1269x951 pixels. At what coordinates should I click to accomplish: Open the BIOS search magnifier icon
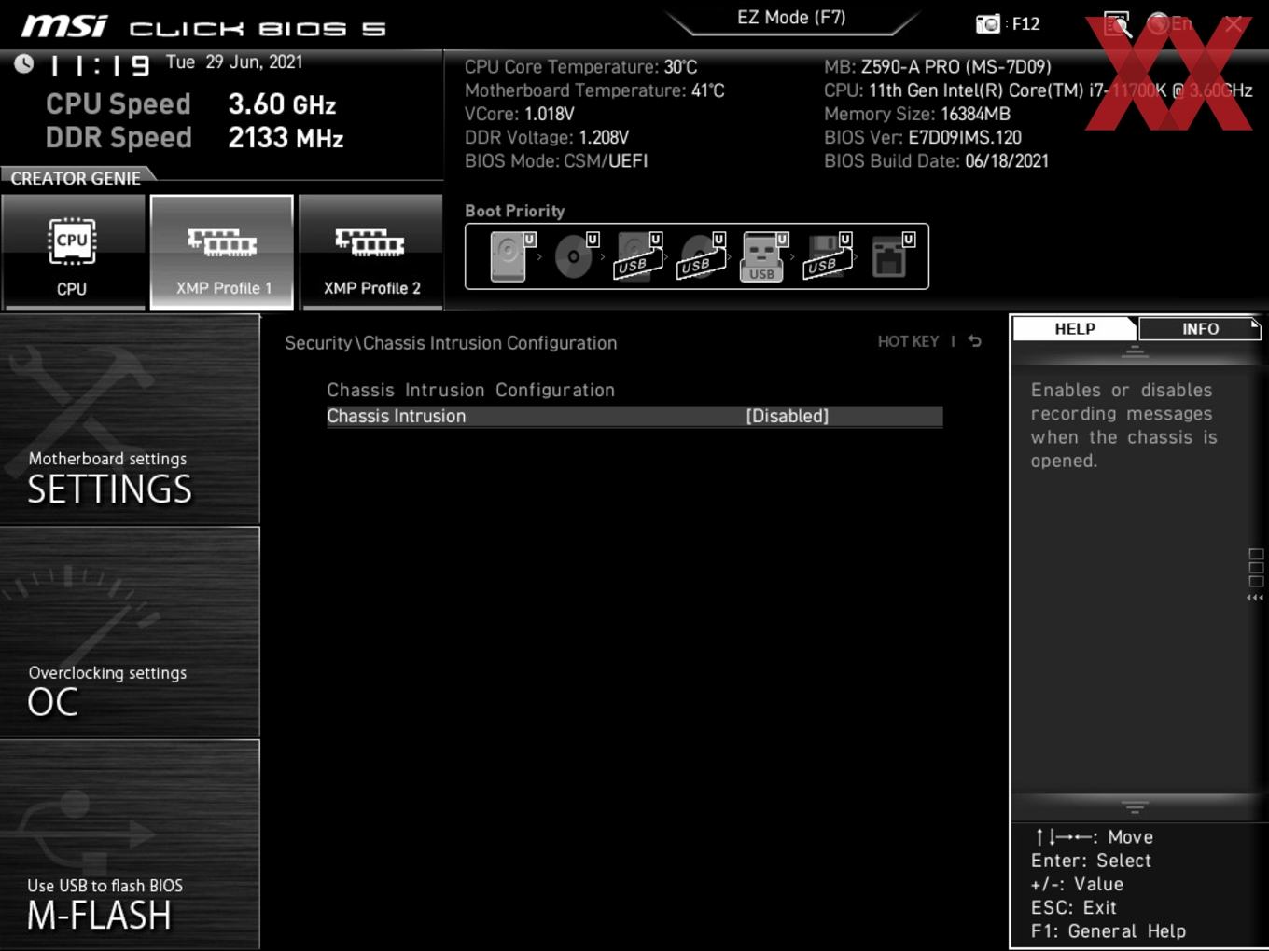[x=1117, y=24]
